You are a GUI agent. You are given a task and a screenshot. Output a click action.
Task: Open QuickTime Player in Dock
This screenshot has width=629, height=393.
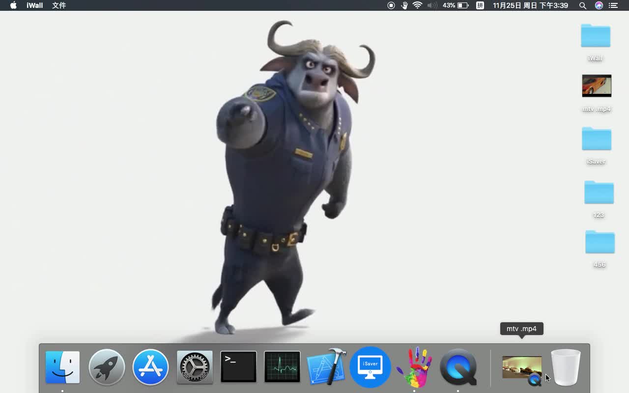[458, 367]
